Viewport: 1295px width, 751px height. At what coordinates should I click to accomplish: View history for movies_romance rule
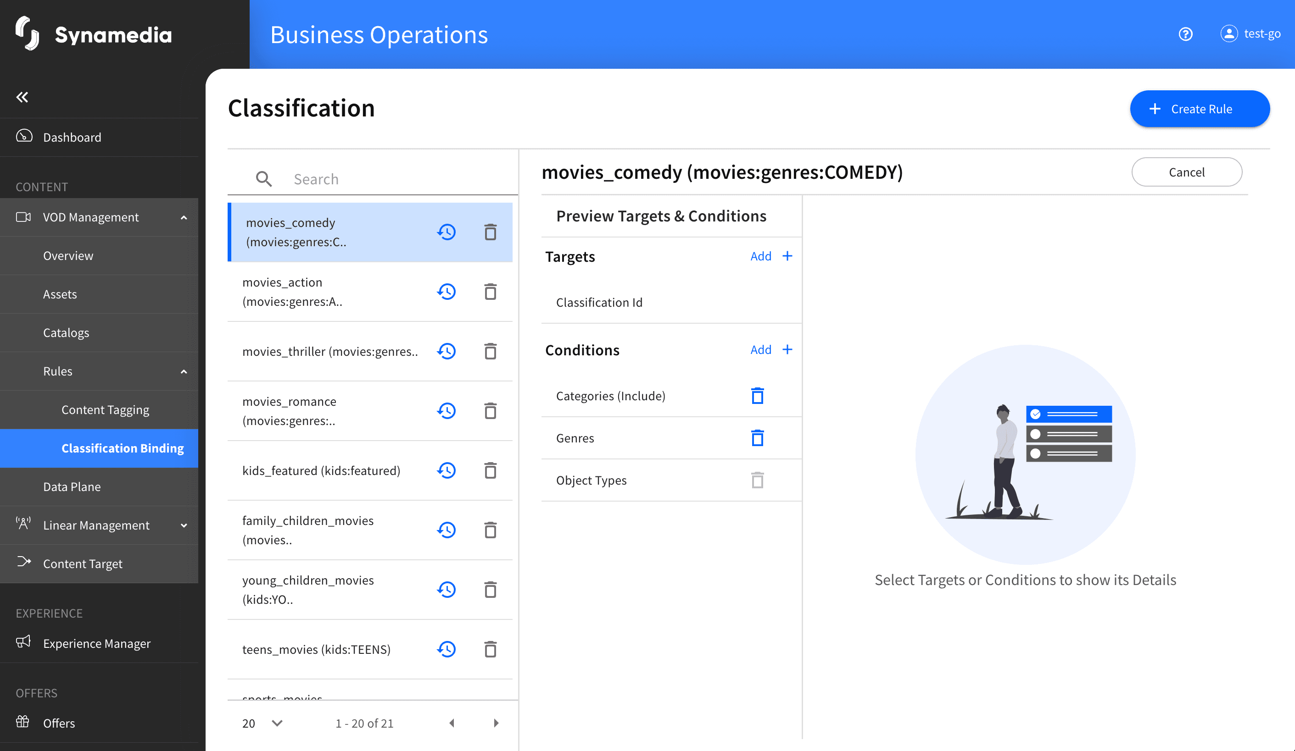pos(447,411)
